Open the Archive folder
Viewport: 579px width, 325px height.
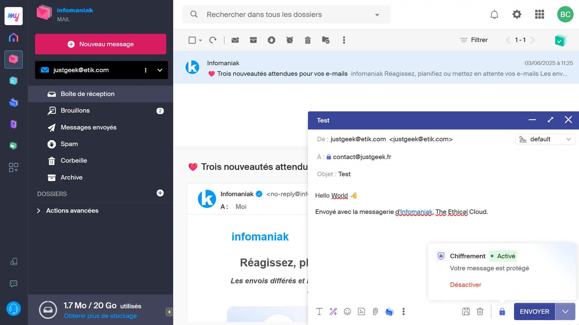(x=100, y=177)
